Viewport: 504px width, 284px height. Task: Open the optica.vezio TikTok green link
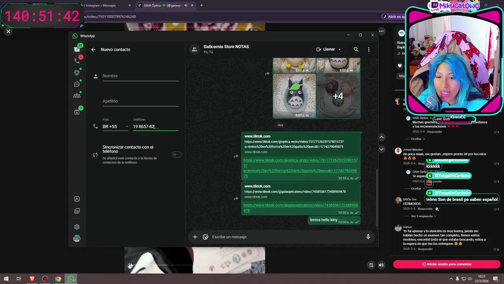click(x=300, y=168)
